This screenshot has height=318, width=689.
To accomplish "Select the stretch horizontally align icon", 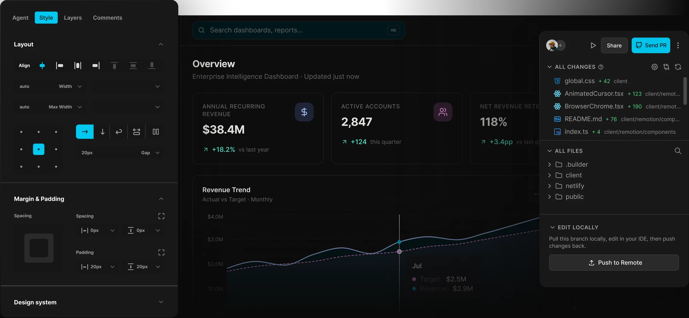I will click(x=78, y=66).
